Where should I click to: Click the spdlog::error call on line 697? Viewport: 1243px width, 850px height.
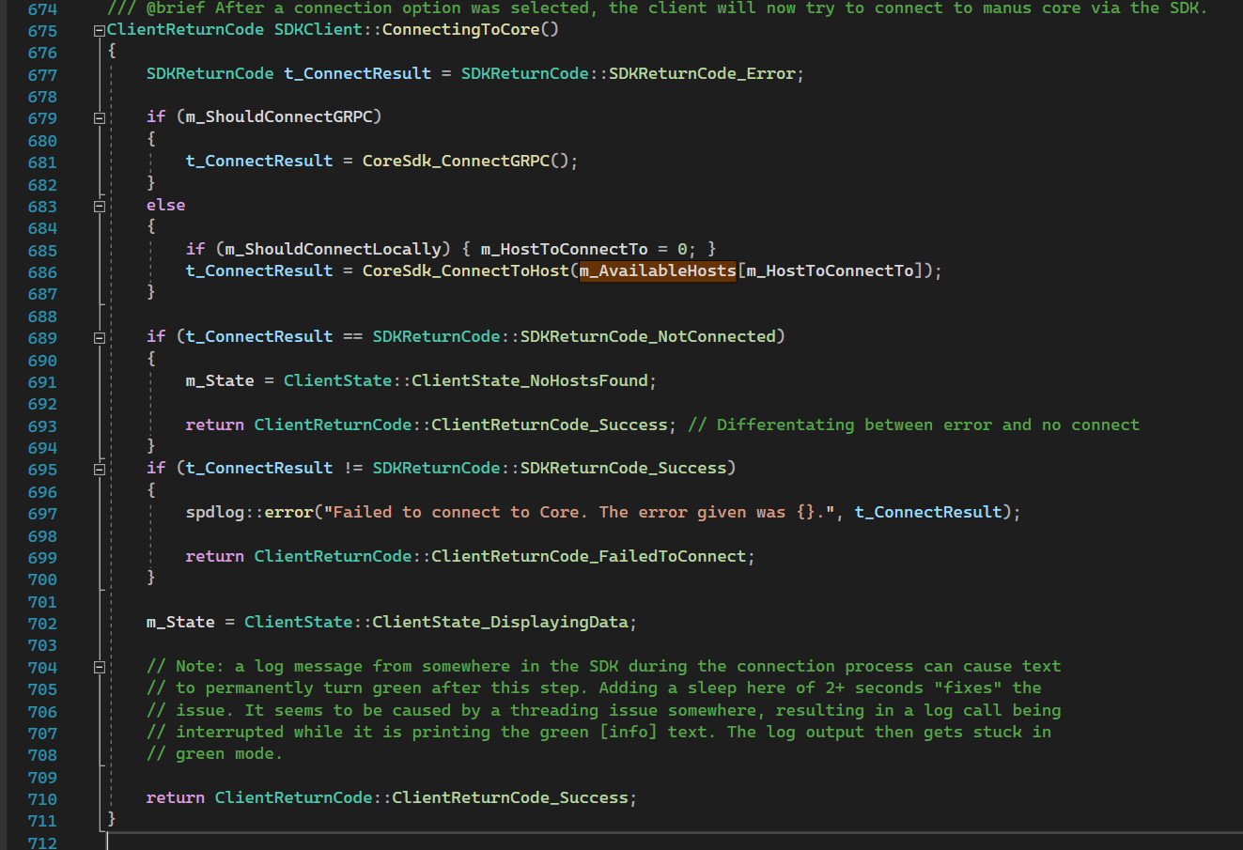[x=250, y=512]
